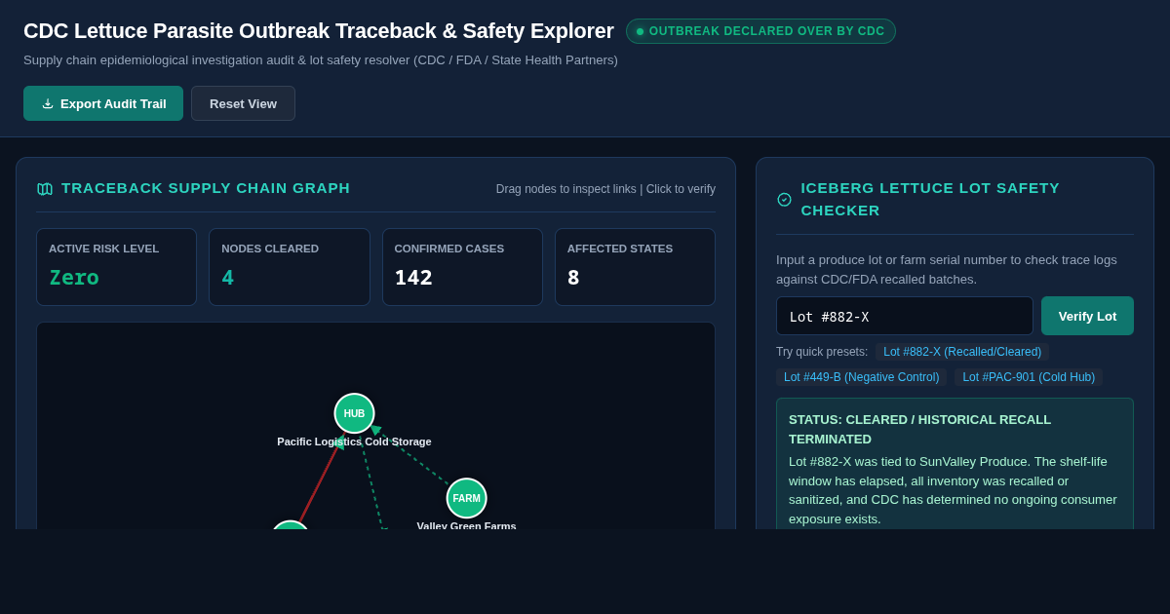Image resolution: width=1170 pixels, height=614 pixels.
Task: Select preset Lot #PAC-901 (Cold Hub)
Action: (x=1029, y=377)
